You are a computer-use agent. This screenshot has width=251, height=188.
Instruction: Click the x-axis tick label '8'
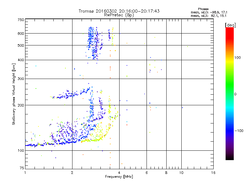coord(166,173)
